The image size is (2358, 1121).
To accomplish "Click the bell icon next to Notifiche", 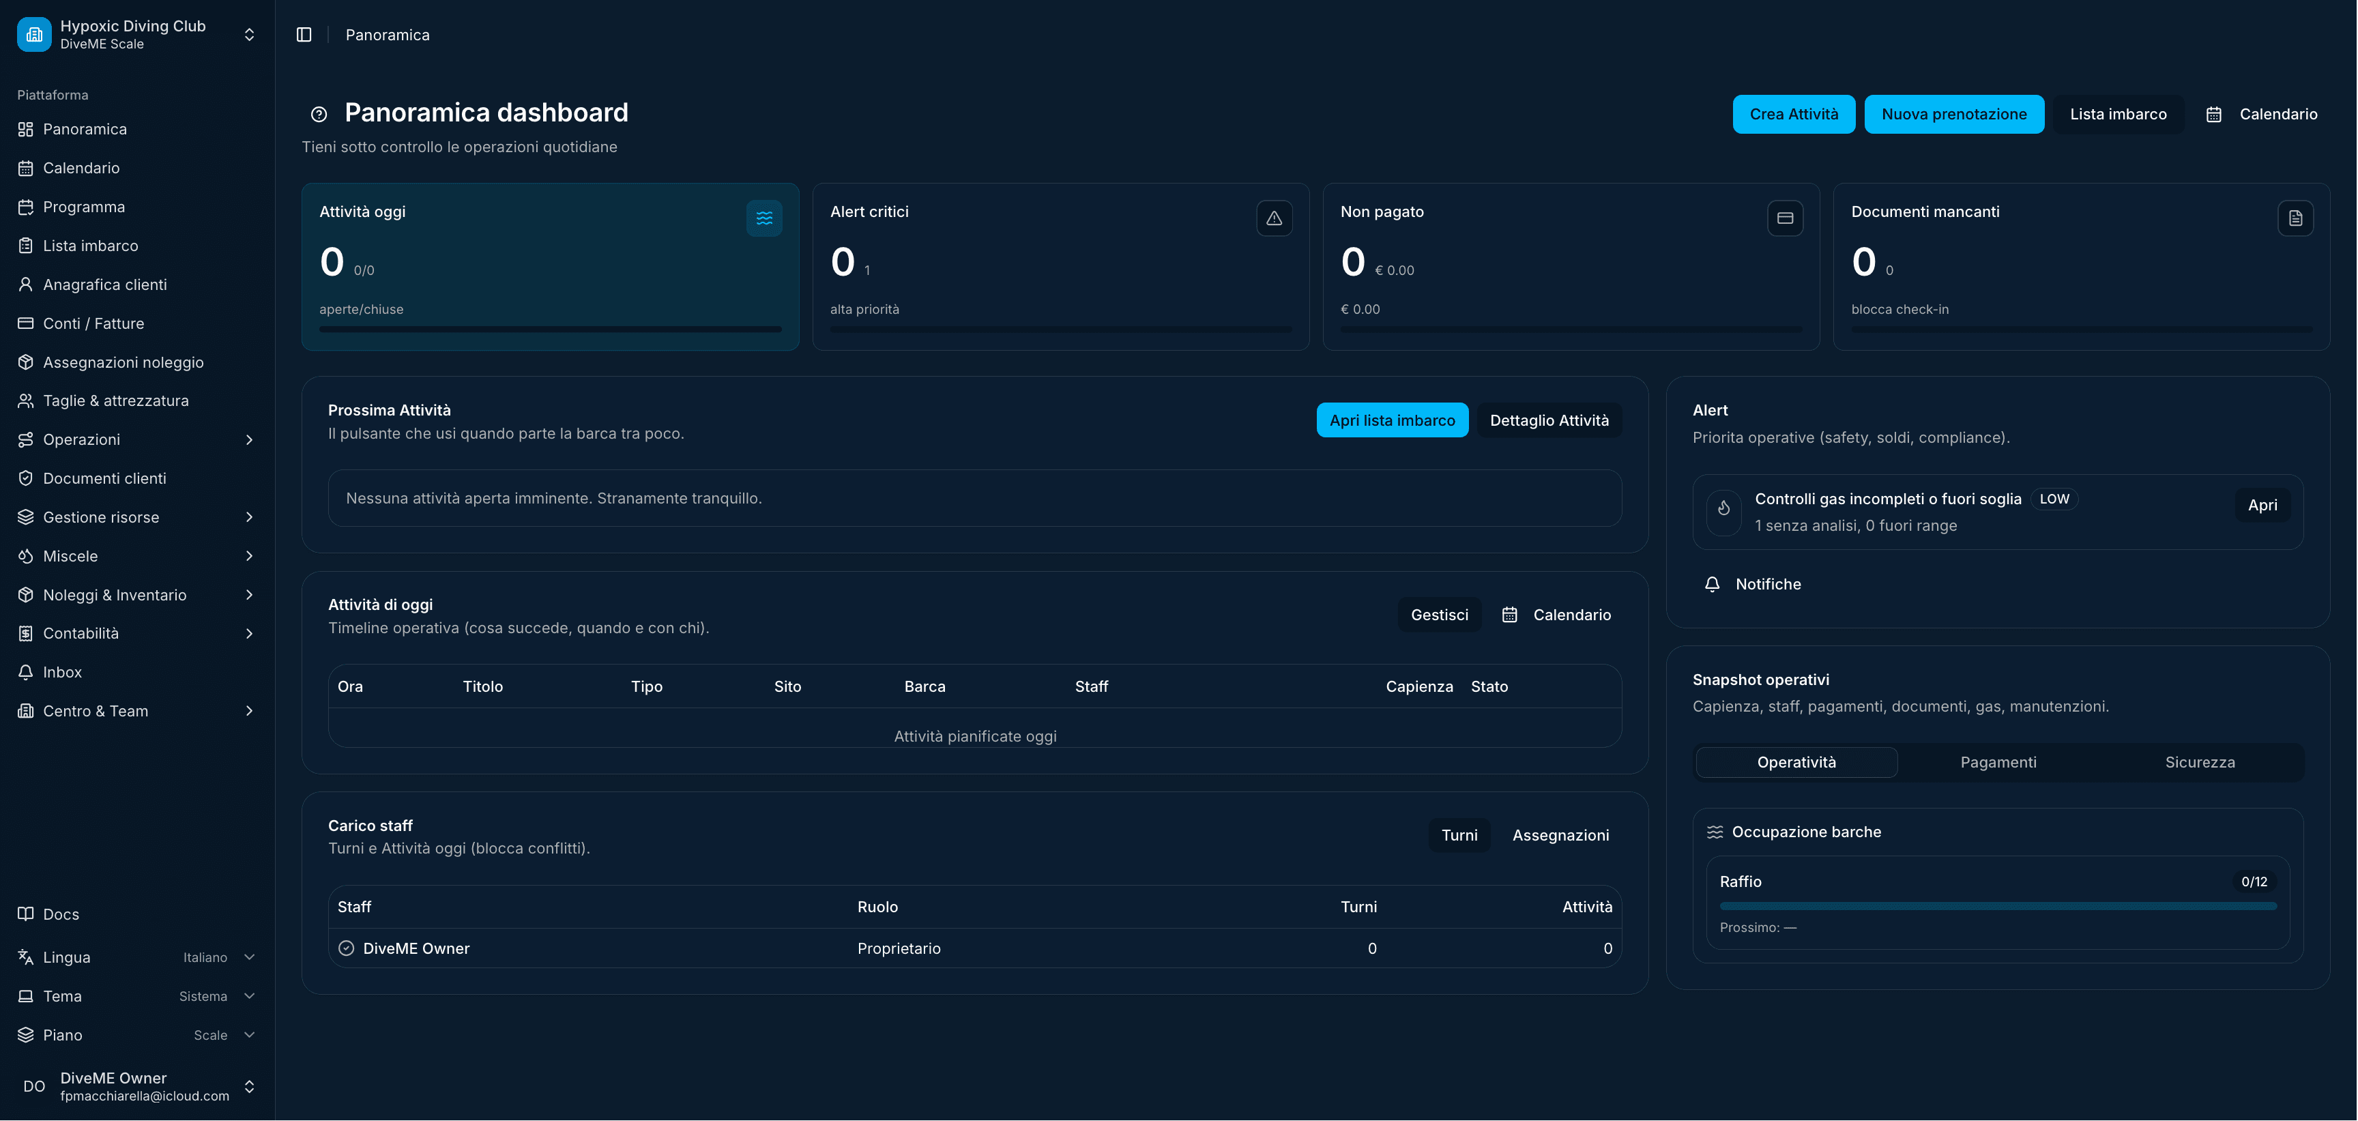I will point(1713,585).
